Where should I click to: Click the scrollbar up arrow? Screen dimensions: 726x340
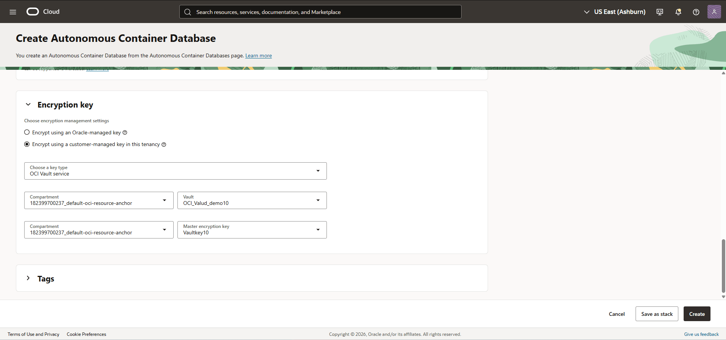723,73
